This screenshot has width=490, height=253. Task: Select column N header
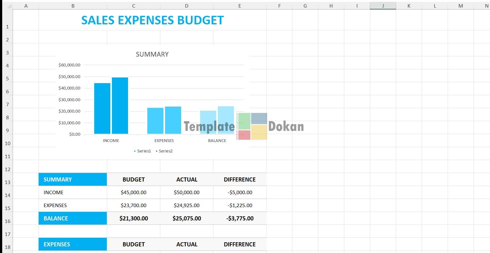pyautogui.click(x=486, y=6)
